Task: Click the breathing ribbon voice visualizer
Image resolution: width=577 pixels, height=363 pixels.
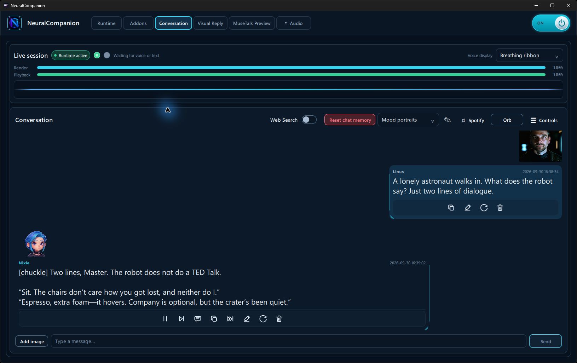Action: pos(288,90)
